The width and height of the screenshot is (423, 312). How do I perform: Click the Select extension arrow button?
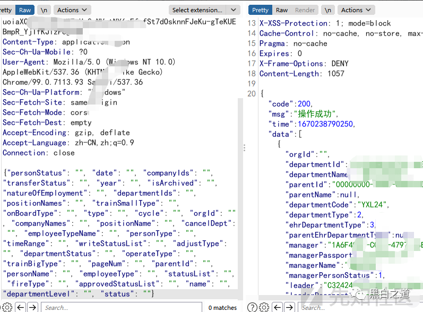[234, 10]
